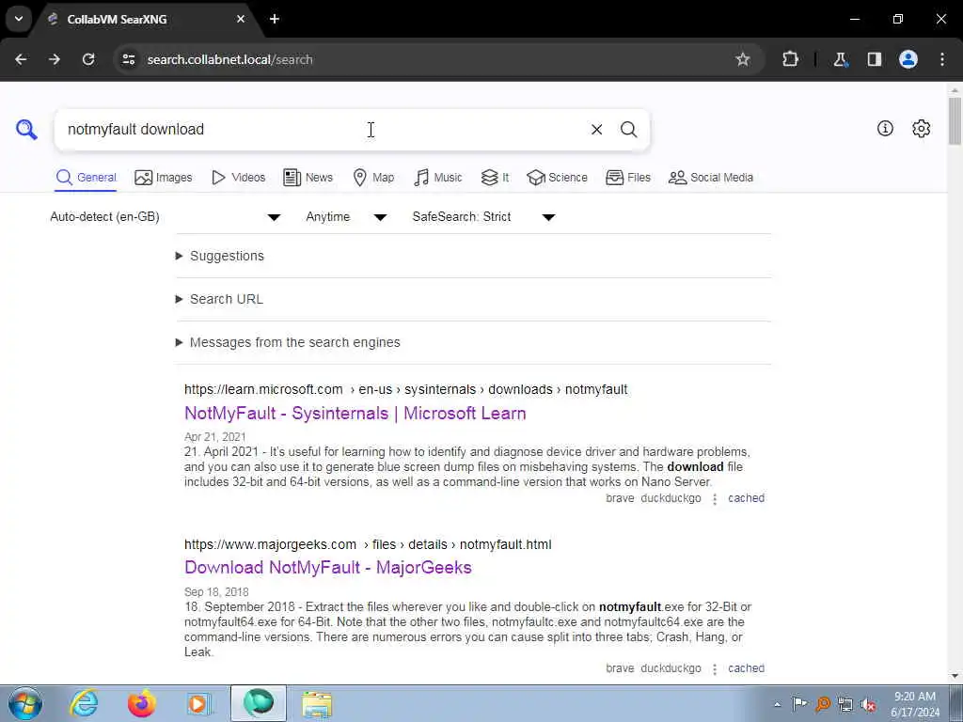Click the taskbar clock showing 9:20 AM

(x=914, y=704)
